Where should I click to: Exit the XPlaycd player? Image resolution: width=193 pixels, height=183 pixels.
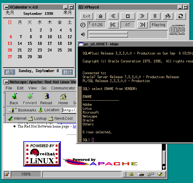click(x=87, y=16)
